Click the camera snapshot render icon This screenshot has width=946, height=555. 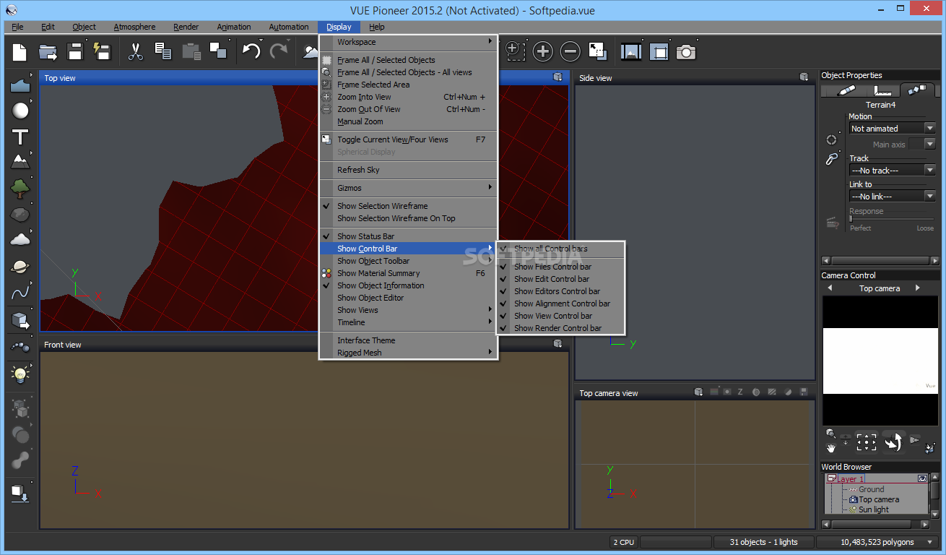pyautogui.click(x=685, y=51)
